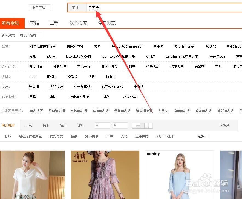This screenshot has height=199, width=242.
Task: Search suggestion 真丝连衣裙
Action: (x=79, y=111)
